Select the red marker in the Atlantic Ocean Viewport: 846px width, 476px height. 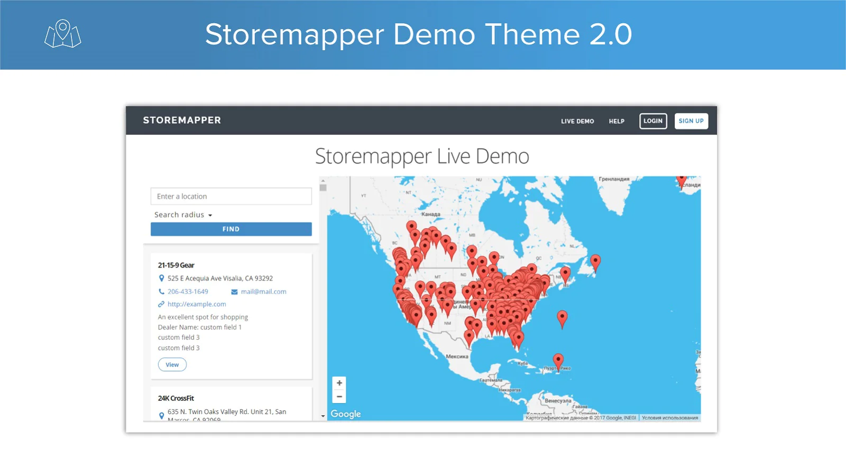click(x=562, y=318)
